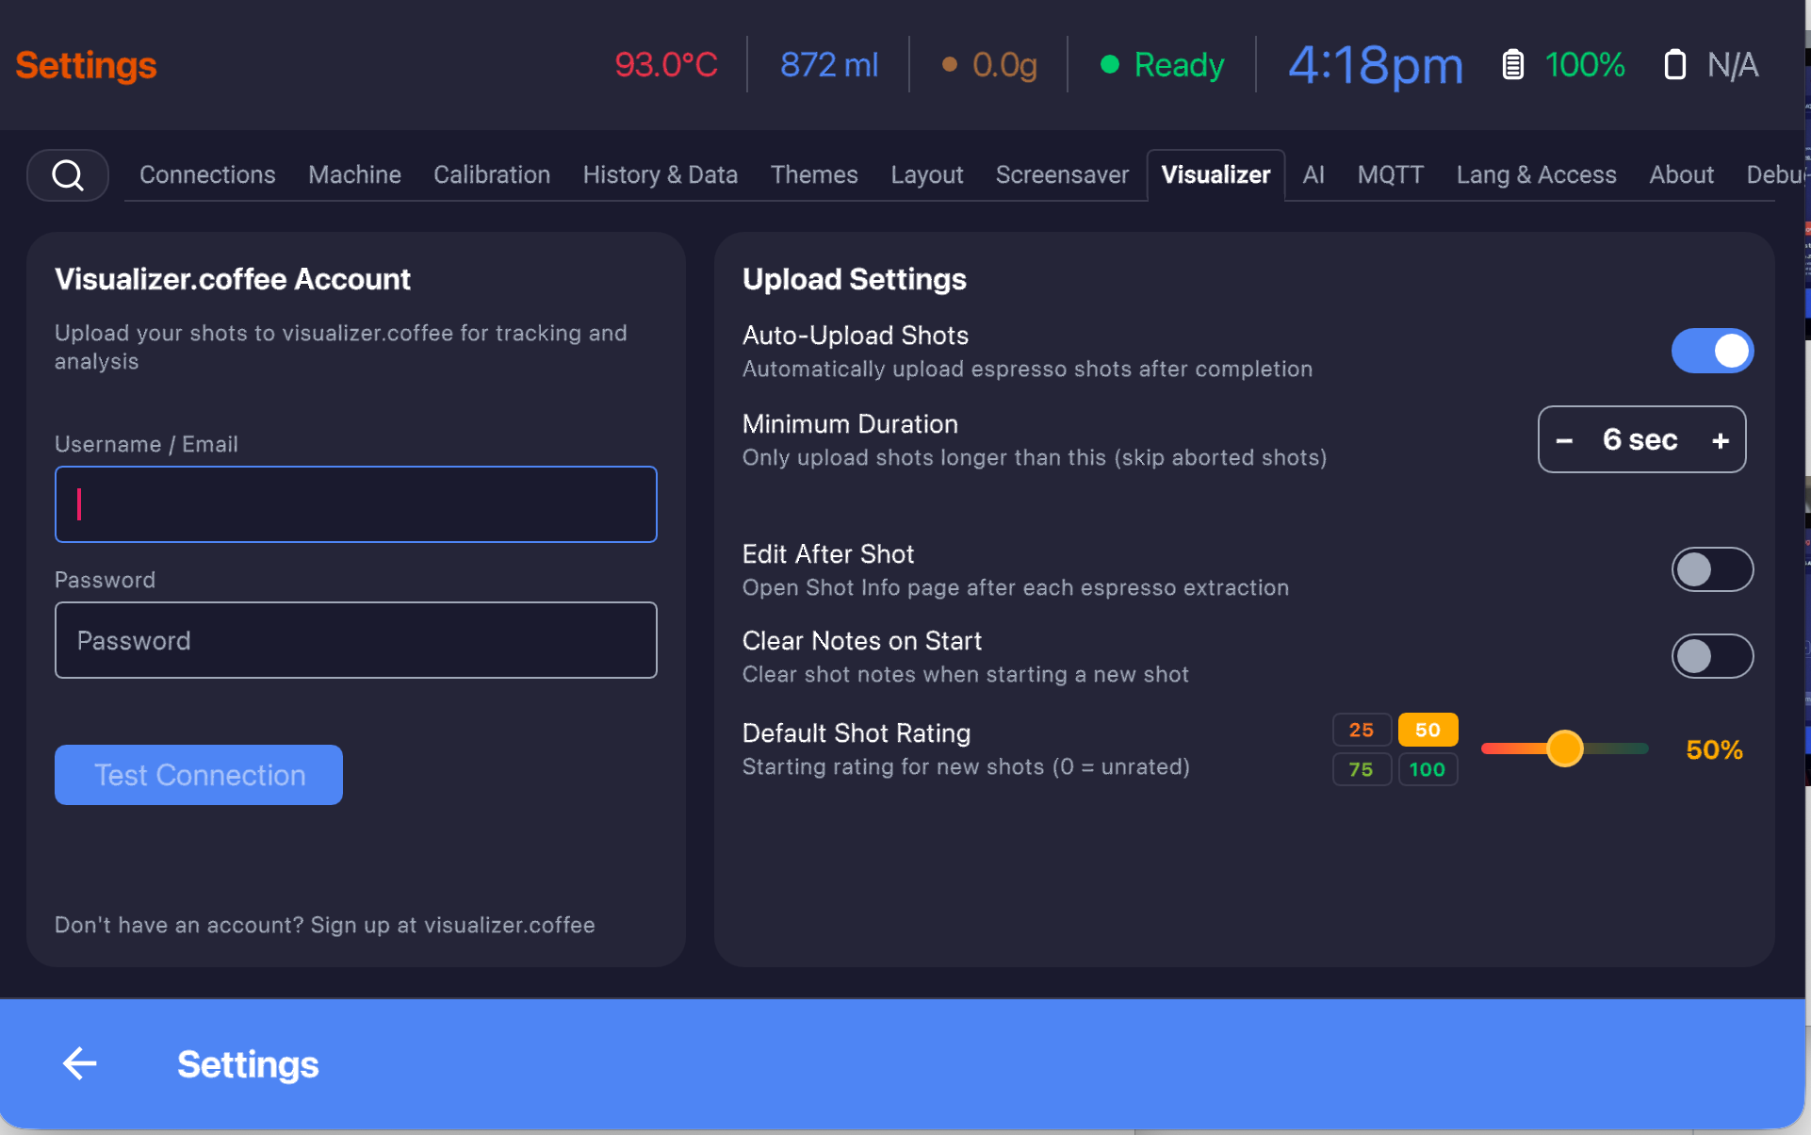Pick the 100 rating preset
Screen dimensions: 1811x1135
pyautogui.click(x=1428, y=769)
